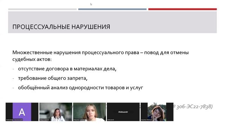Screen dimensions: 225x126
Task: Select the tile of woman resting chin on hand
Action: (157, 112)
